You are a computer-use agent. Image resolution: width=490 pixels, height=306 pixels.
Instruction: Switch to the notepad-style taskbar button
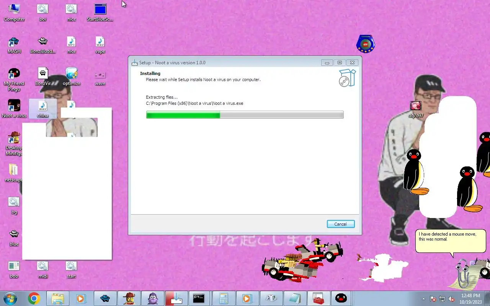pyautogui.click(x=295, y=298)
